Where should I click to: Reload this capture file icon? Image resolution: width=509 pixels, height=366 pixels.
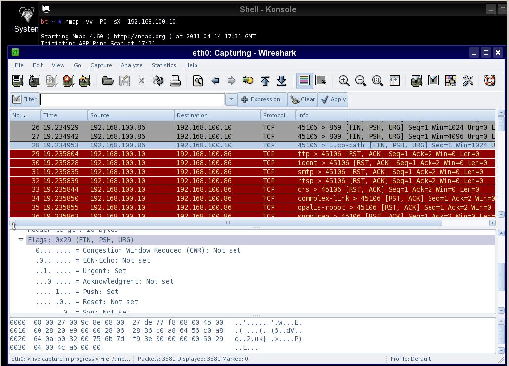click(158, 81)
